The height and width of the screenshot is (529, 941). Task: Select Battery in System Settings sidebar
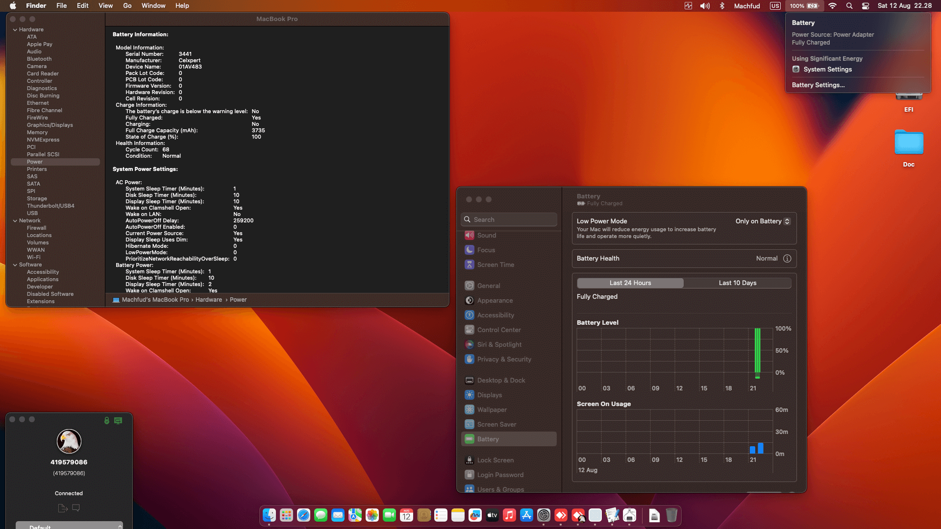(x=509, y=439)
